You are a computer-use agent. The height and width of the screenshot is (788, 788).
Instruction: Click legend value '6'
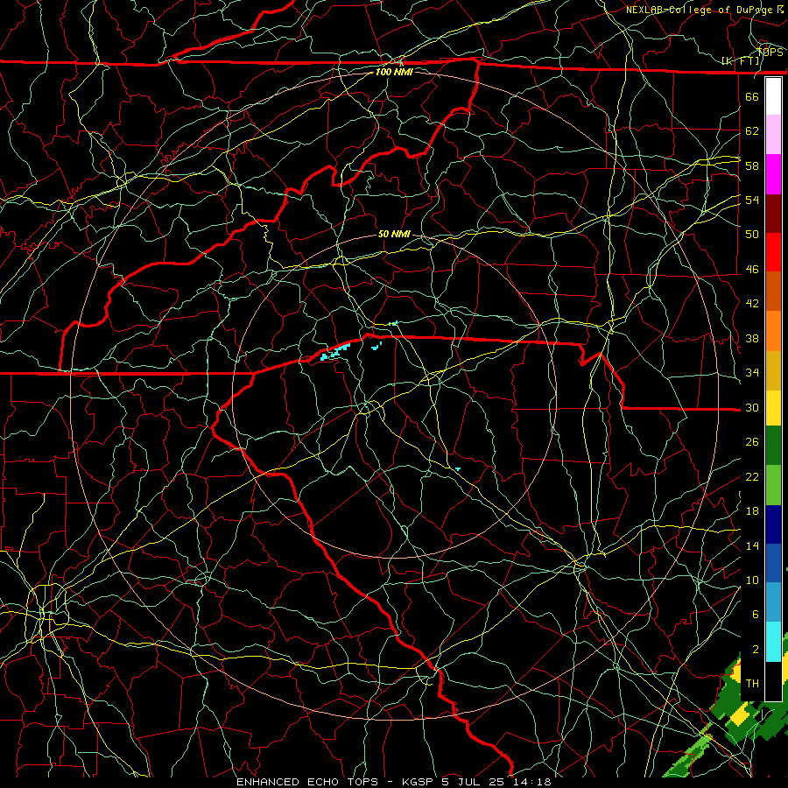click(x=755, y=615)
